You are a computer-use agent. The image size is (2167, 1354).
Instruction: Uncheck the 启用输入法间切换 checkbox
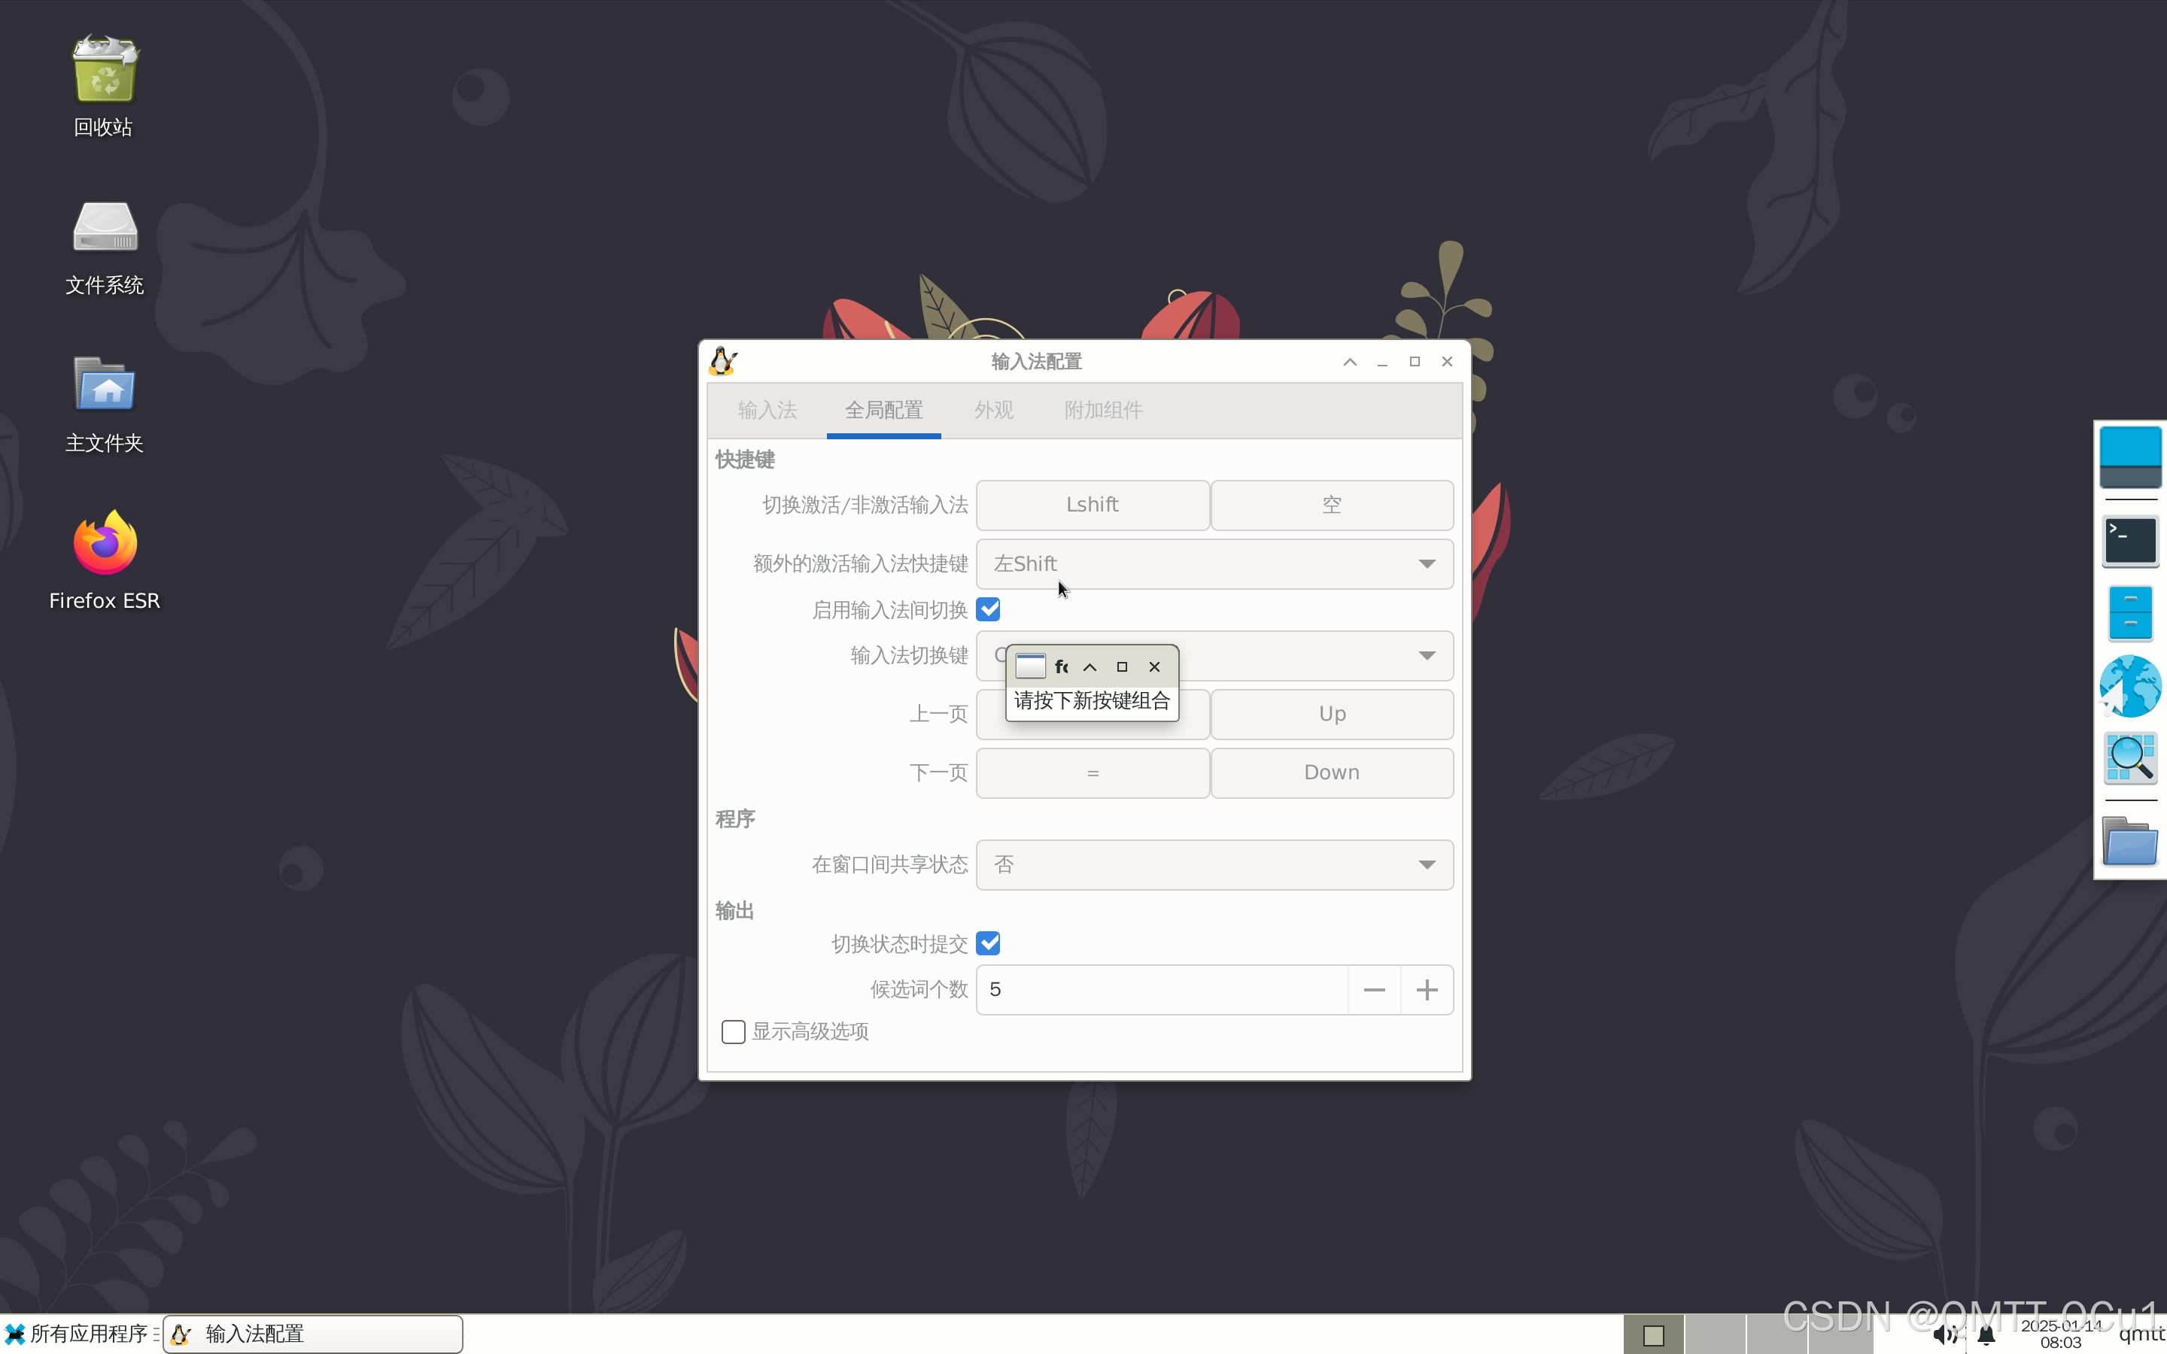coord(989,610)
